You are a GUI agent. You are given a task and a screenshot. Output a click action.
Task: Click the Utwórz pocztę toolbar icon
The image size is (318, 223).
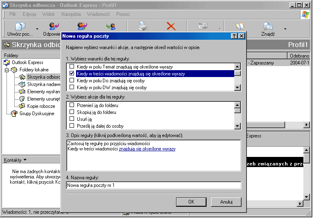click(x=20, y=27)
